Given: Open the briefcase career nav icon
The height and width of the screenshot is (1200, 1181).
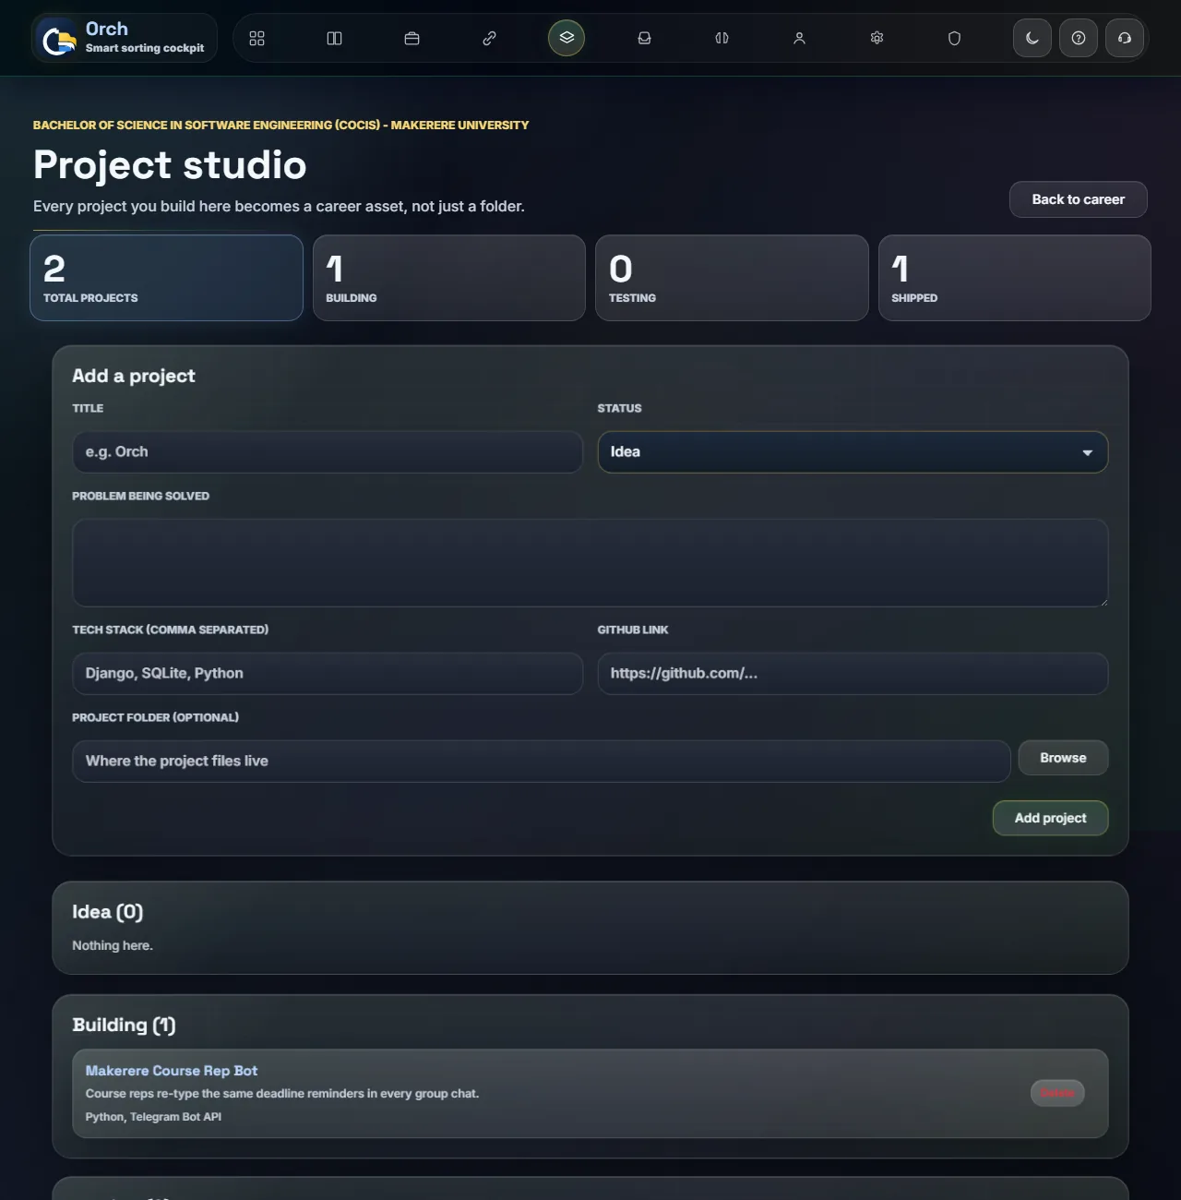Looking at the screenshot, I should click(x=412, y=38).
